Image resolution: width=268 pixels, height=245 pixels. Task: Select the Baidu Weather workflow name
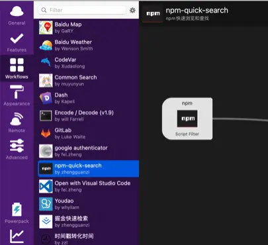click(x=73, y=42)
